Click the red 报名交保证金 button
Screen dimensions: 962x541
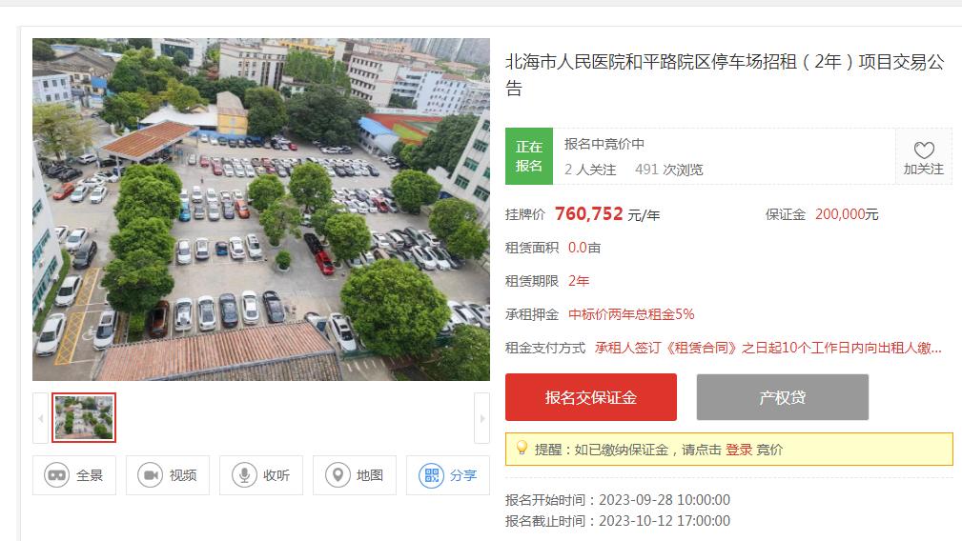click(x=591, y=397)
